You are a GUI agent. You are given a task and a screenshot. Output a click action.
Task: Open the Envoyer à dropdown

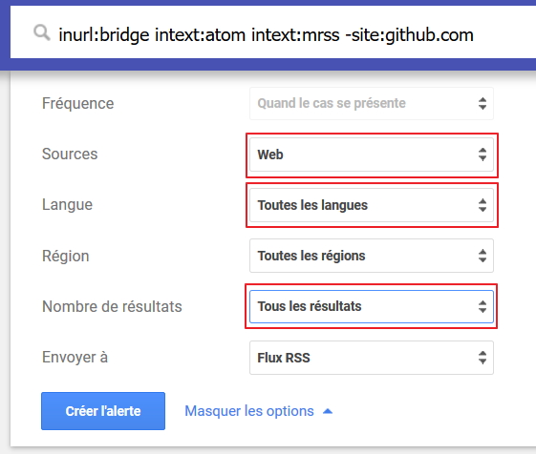click(x=372, y=358)
